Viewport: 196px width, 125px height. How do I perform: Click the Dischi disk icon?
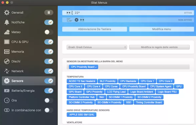7,61
